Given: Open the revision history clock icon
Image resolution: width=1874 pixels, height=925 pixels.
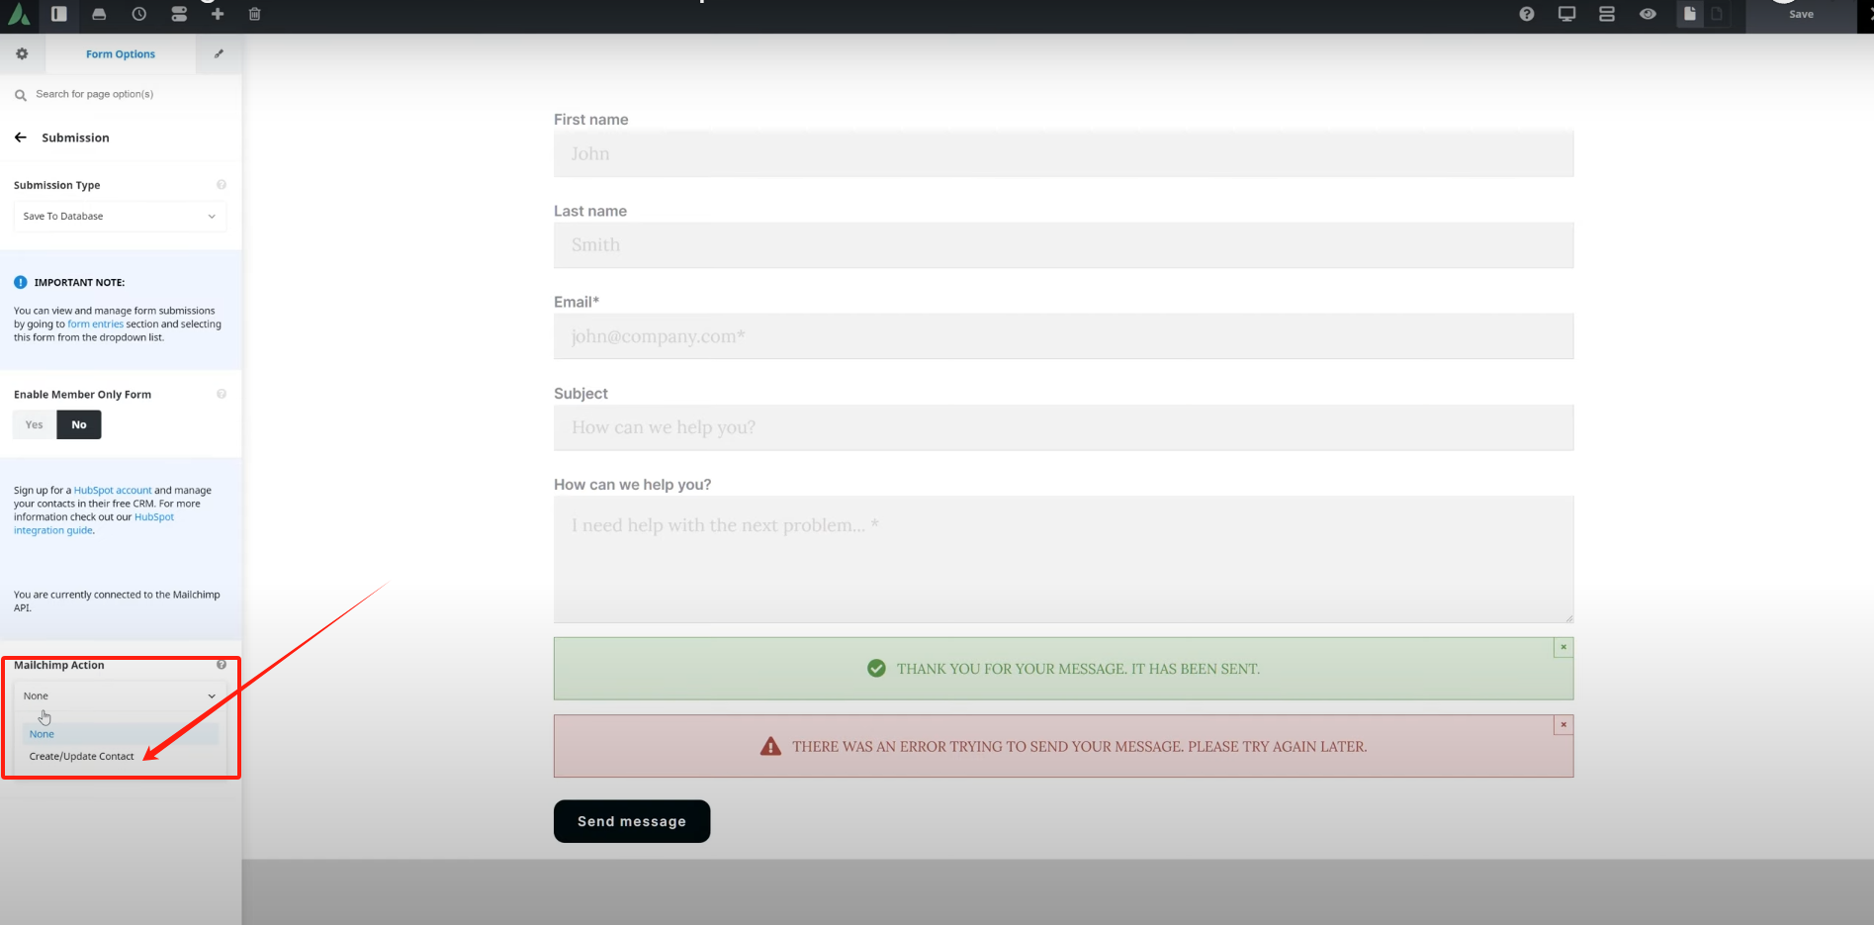Looking at the screenshot, I should click(138, 15).
